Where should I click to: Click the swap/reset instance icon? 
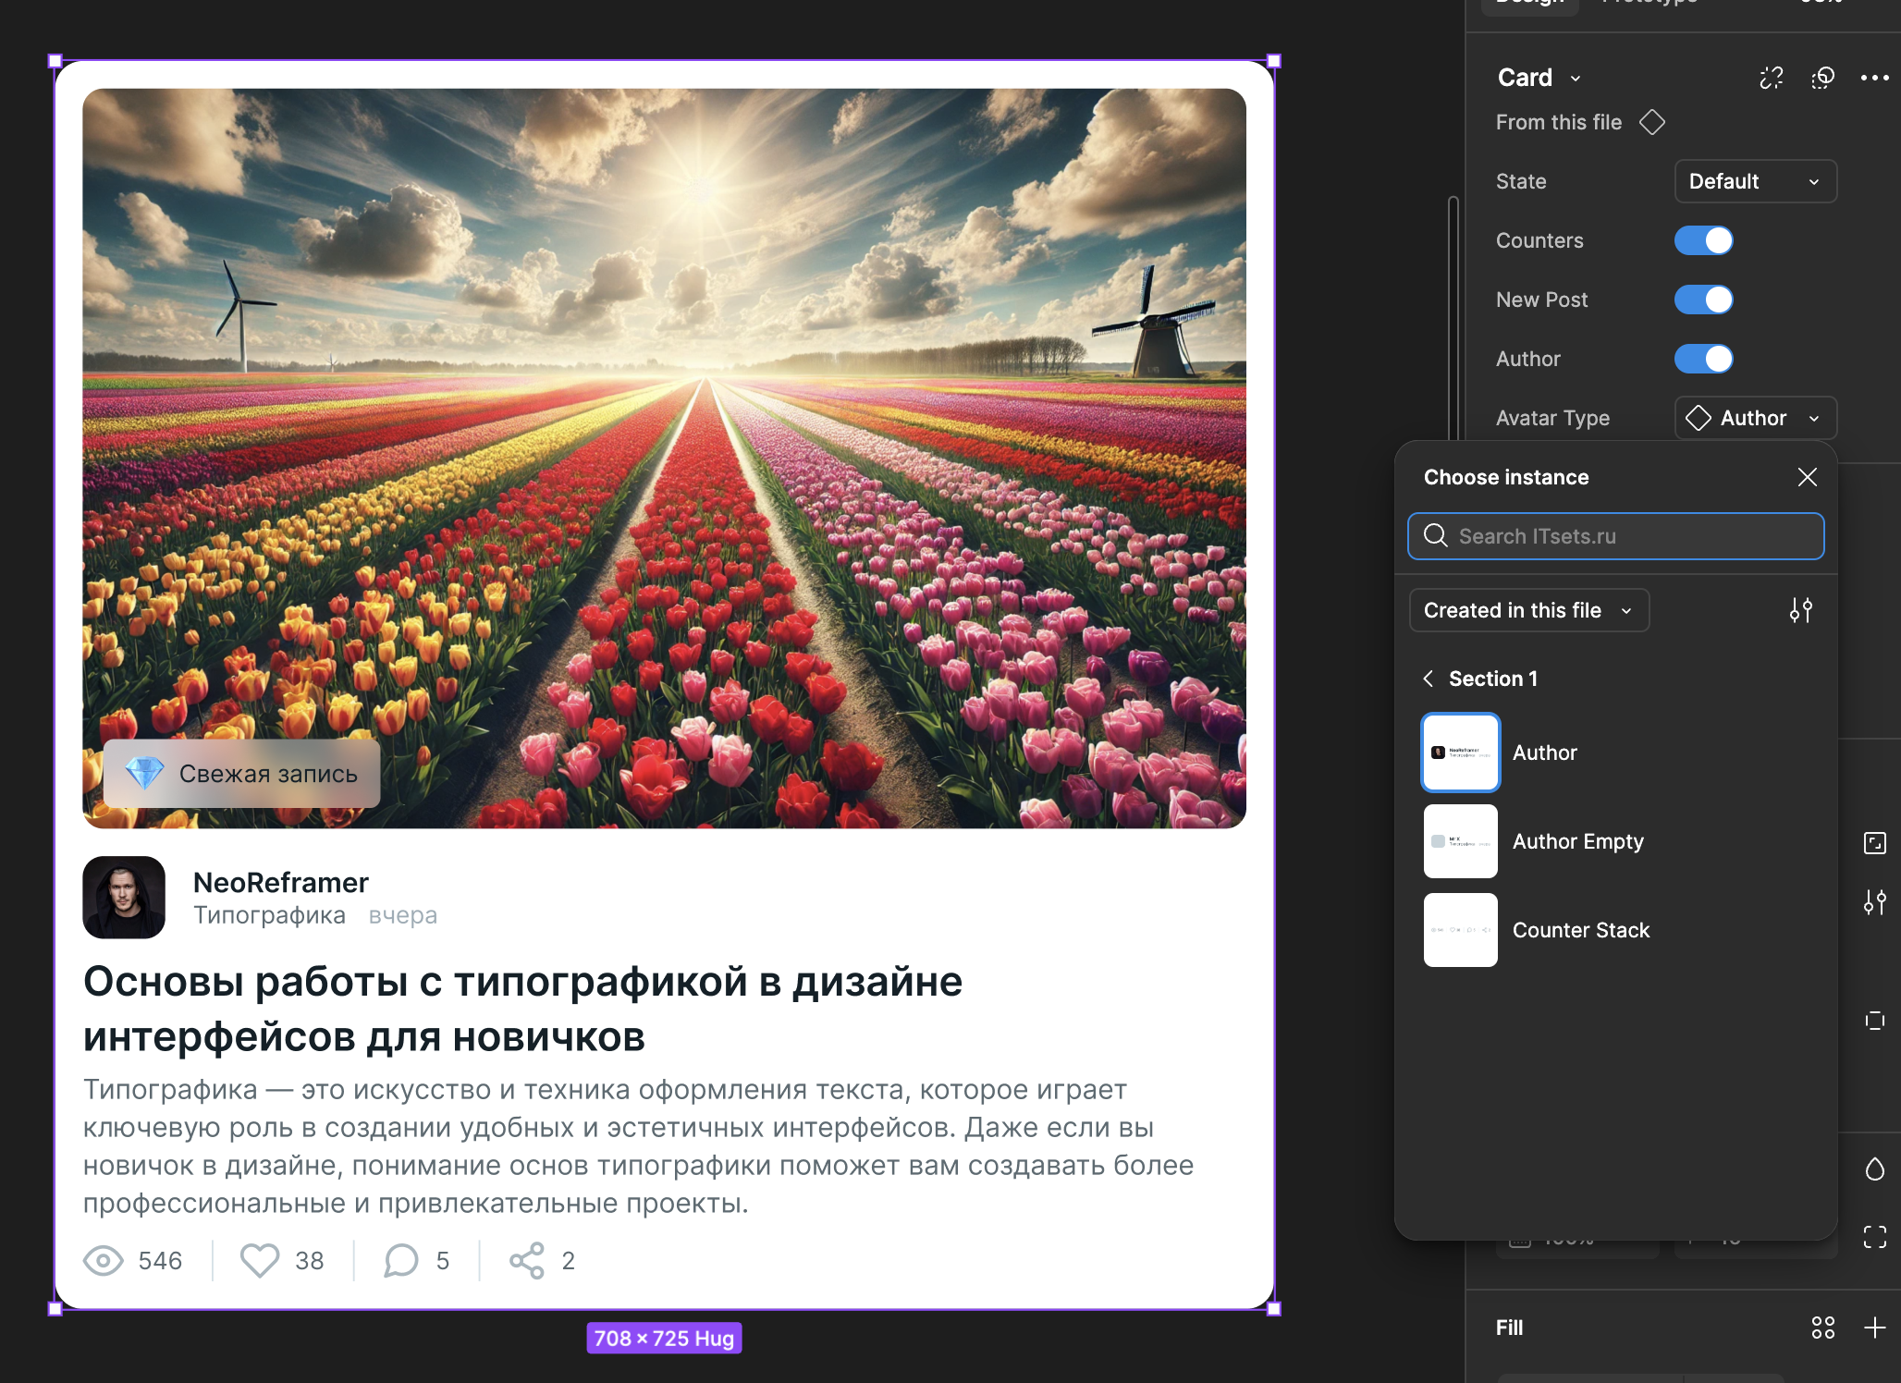point(1822,78)
